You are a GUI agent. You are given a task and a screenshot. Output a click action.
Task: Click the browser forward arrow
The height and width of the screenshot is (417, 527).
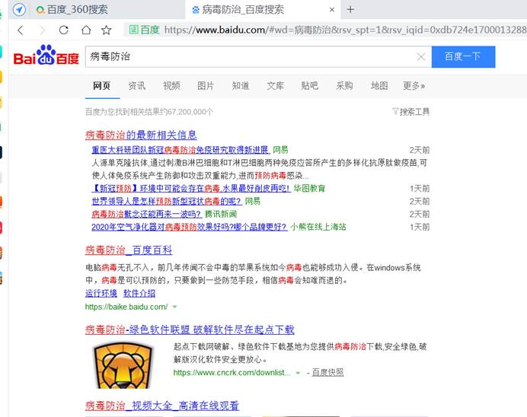[42, 30]
